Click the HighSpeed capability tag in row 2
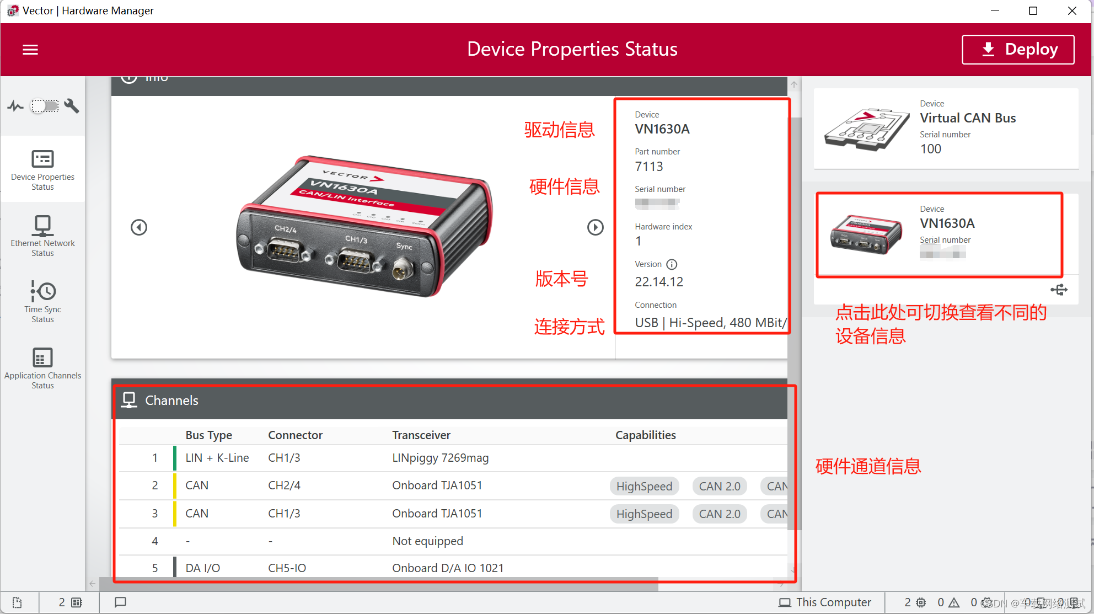The image size is (1094, 614). pos(644,486)
